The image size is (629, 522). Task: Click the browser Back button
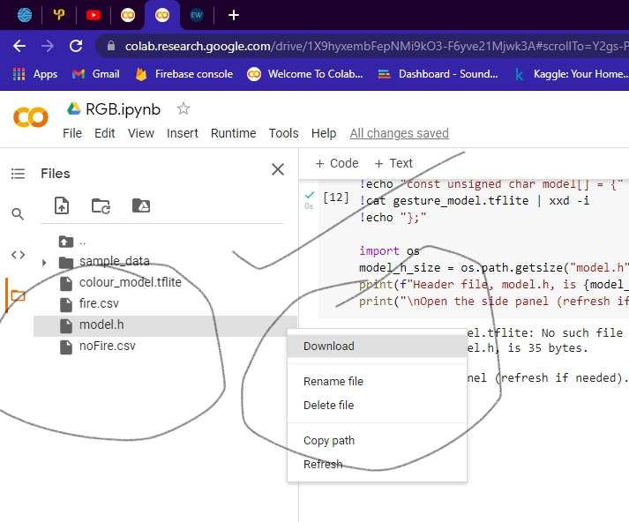coord(19,46)
